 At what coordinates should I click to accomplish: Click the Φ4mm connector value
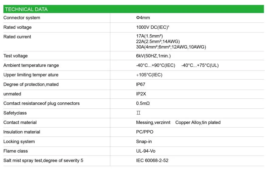143,18
